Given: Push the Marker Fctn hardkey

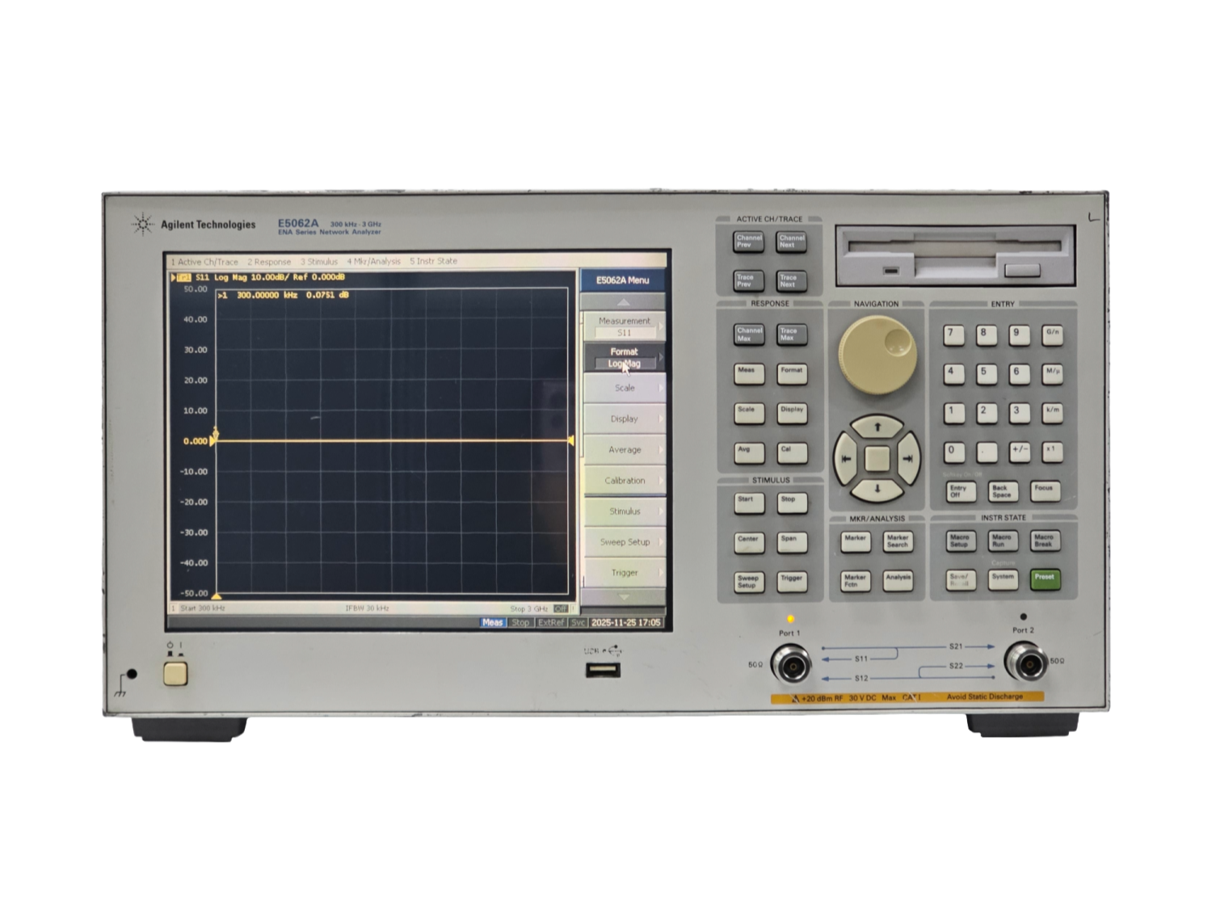Looking at the screenshot, I should (x=855, y=580).
